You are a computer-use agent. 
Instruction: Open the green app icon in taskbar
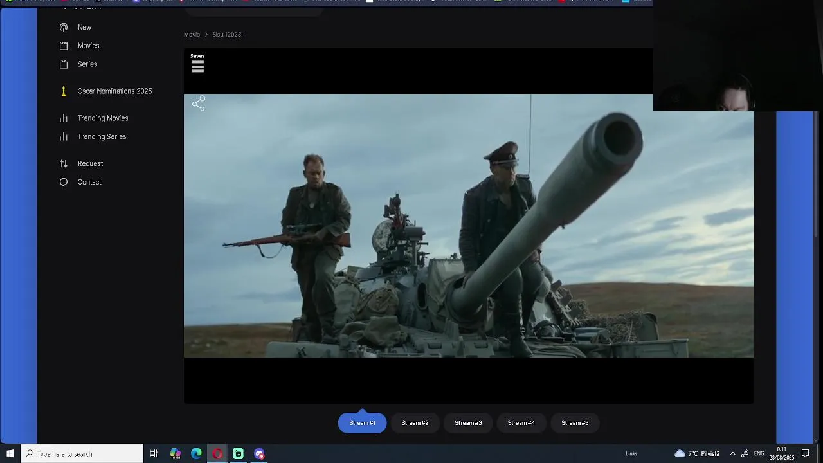point(238,453)
